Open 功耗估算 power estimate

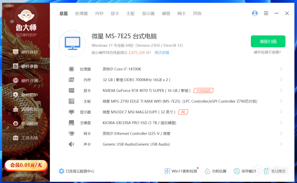coord(216,171)
